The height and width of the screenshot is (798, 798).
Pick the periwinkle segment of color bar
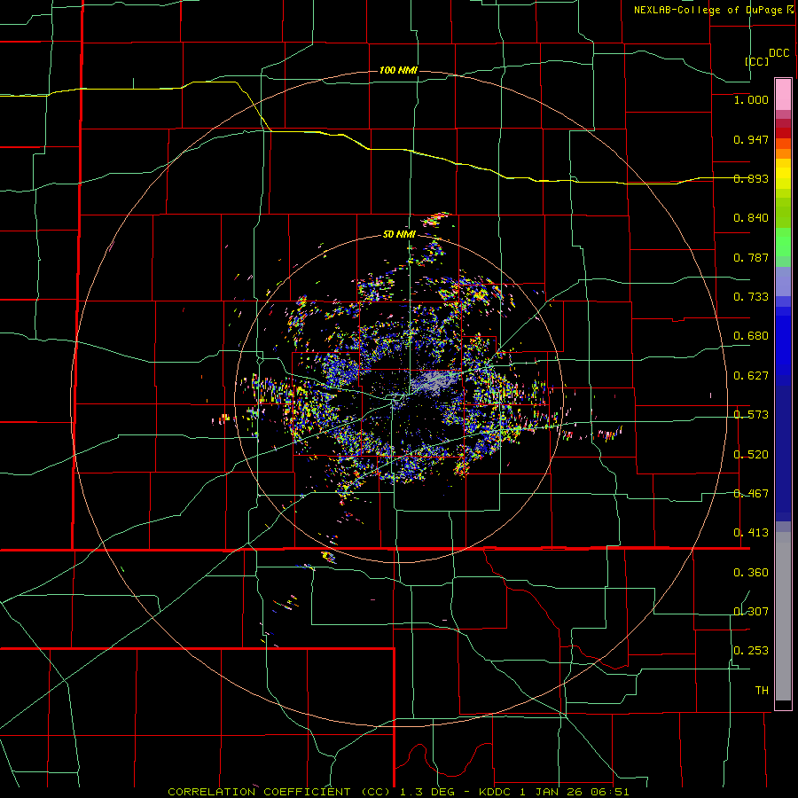[x=783, y=281]
